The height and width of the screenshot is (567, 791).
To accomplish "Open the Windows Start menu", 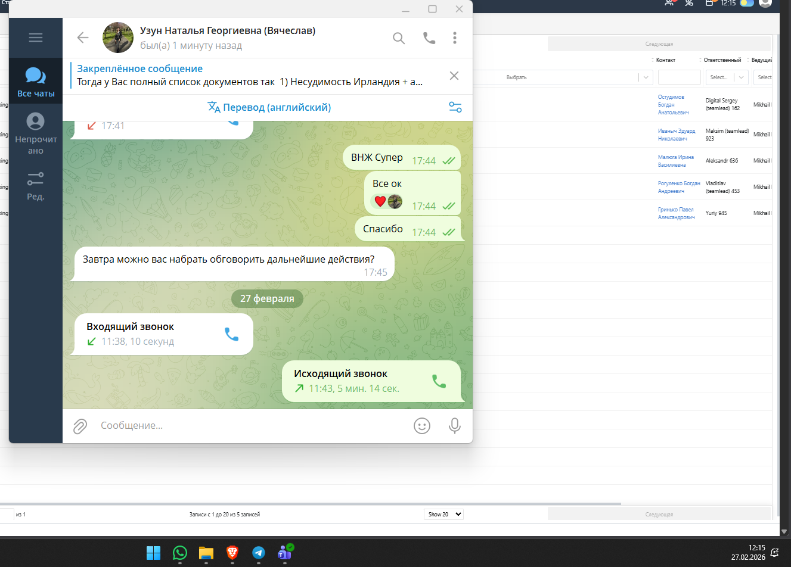I will 154,553.
